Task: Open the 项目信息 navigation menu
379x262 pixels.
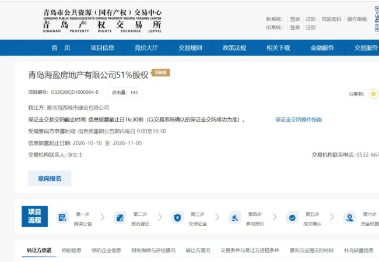Action: point(103,48)
